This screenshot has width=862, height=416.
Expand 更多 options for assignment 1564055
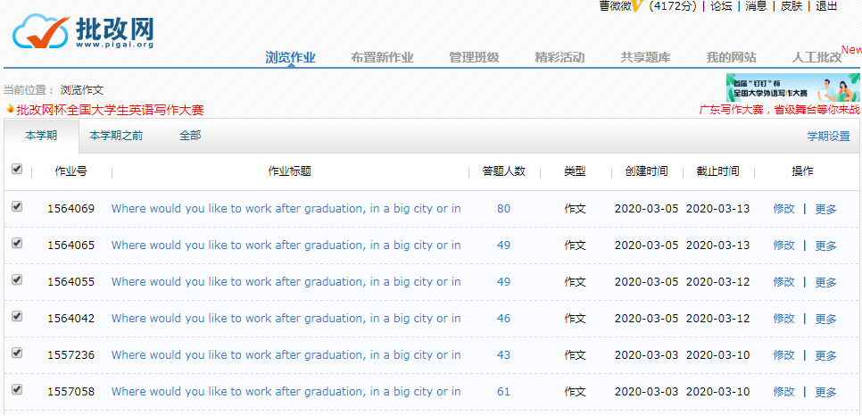pyautogui.click(x=825, y=282)
